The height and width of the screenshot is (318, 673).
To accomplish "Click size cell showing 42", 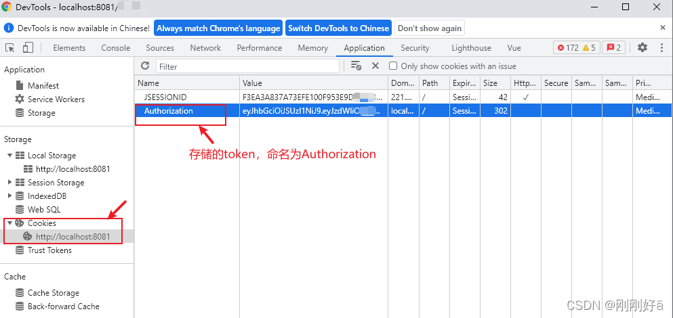I will (495, 97).
